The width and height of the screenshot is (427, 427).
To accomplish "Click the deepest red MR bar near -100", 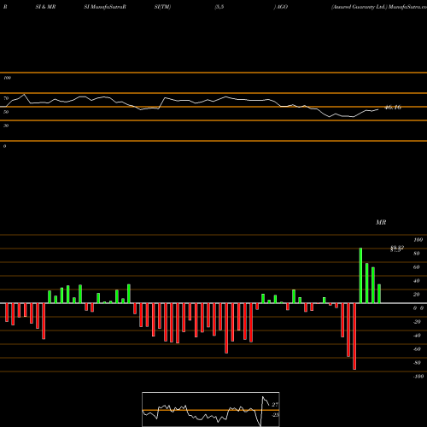I will pos(354,336).
